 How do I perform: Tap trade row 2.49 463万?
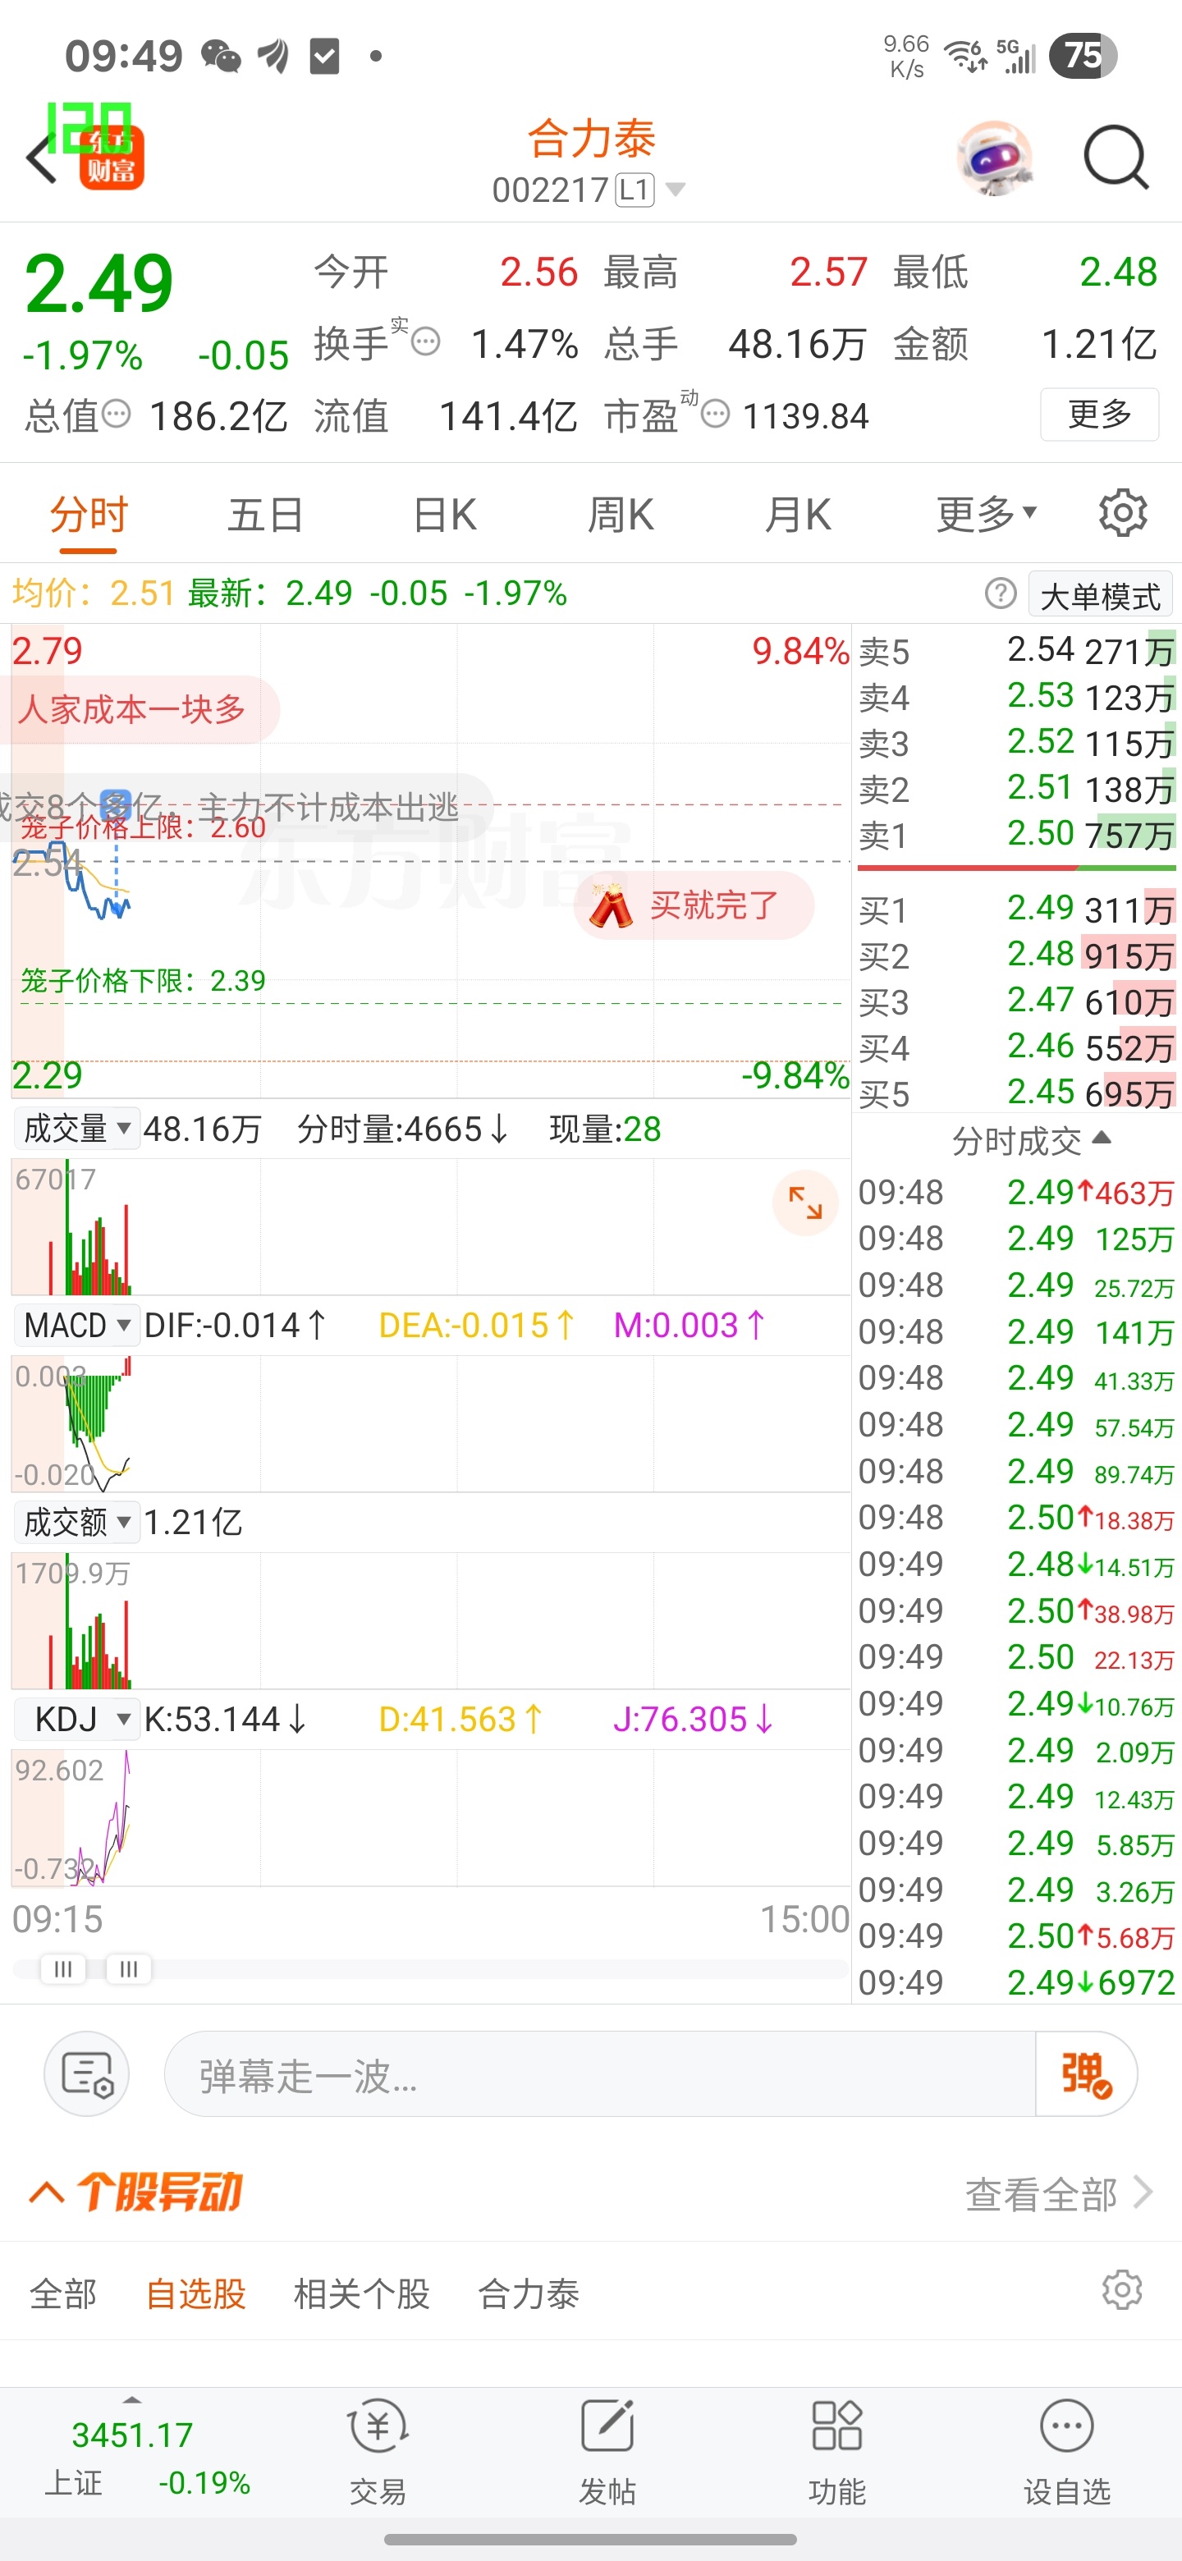click(1017, 1191)
